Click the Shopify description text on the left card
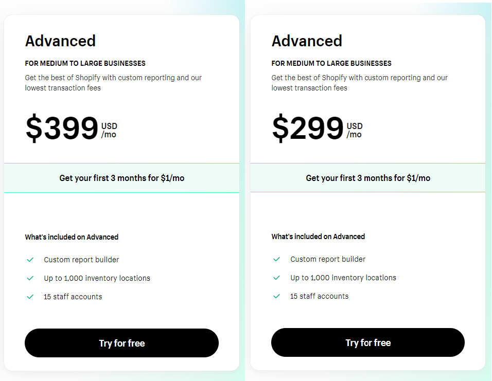This screenshot has width=492, height=381. coord(113,83)
